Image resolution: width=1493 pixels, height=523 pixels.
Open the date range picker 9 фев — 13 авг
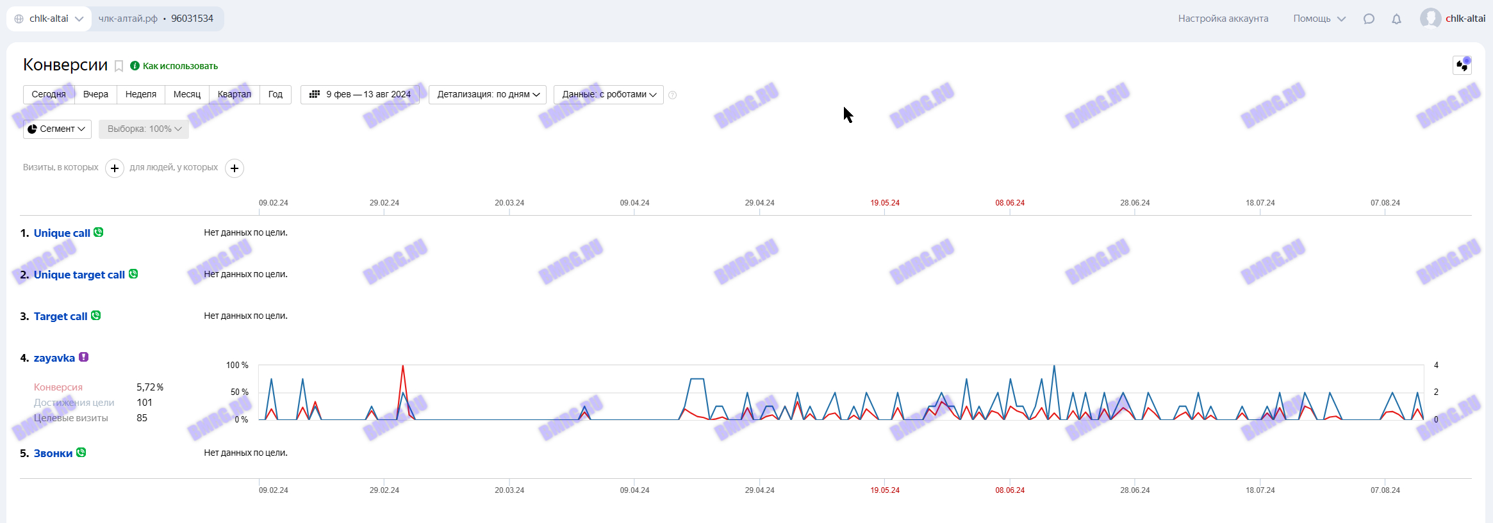pos(360,95)
